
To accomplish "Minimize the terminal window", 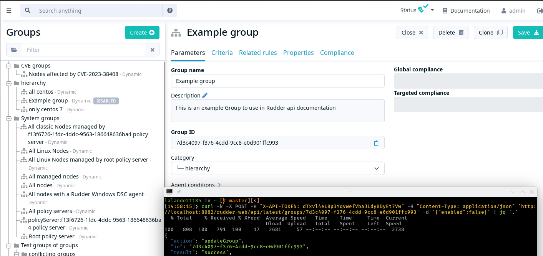I will (513, 192).
